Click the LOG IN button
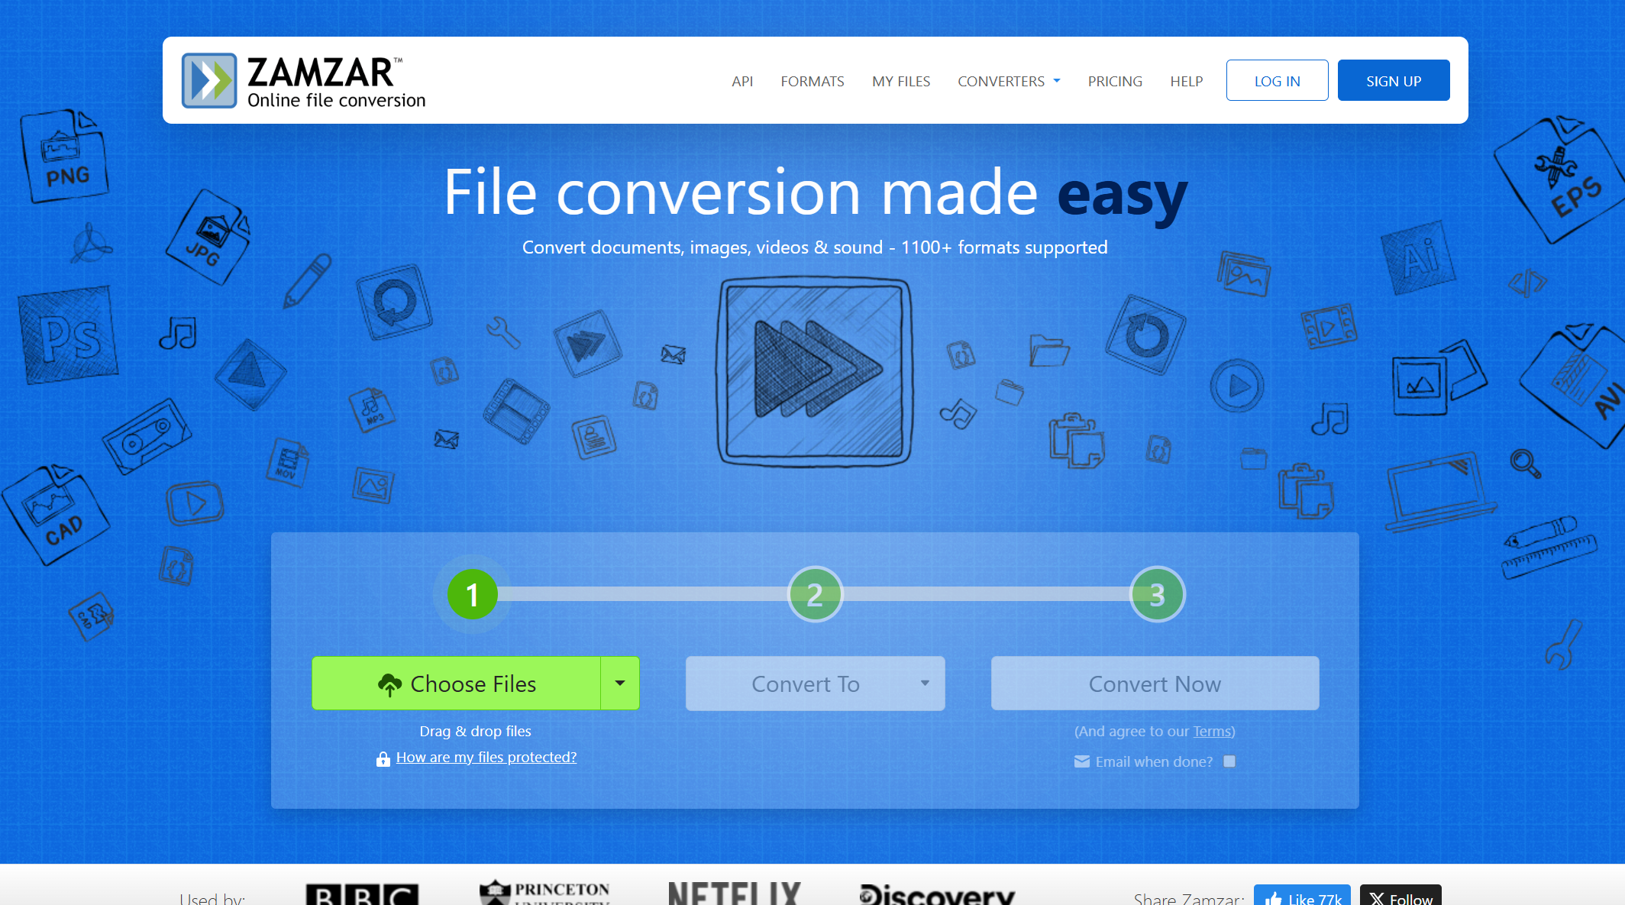The height and width of the screenshot is (905, 1625). 1276,80
